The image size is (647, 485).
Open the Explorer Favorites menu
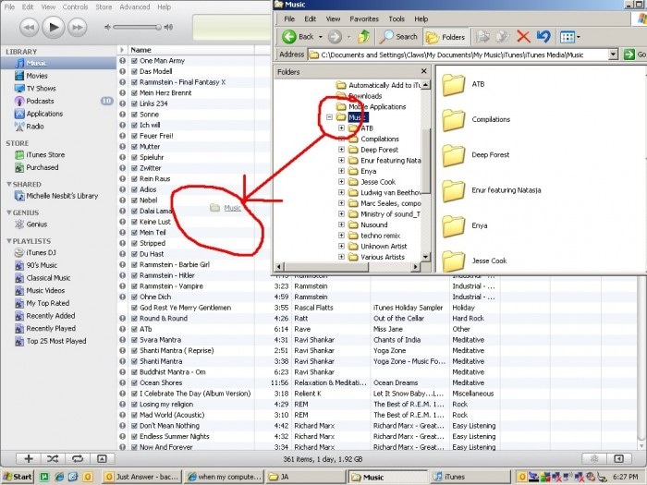(x=364, y=19)
